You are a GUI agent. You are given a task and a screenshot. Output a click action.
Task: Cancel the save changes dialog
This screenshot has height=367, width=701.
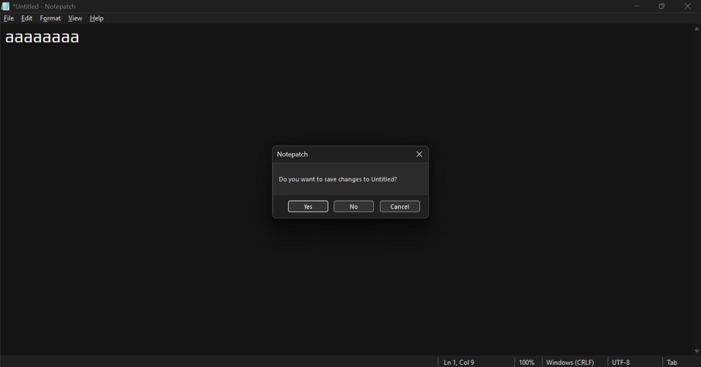(x=400, y=206)
